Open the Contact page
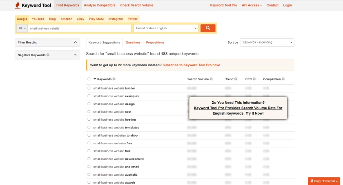Screen dimensions: 343x185 click(272, 5)
